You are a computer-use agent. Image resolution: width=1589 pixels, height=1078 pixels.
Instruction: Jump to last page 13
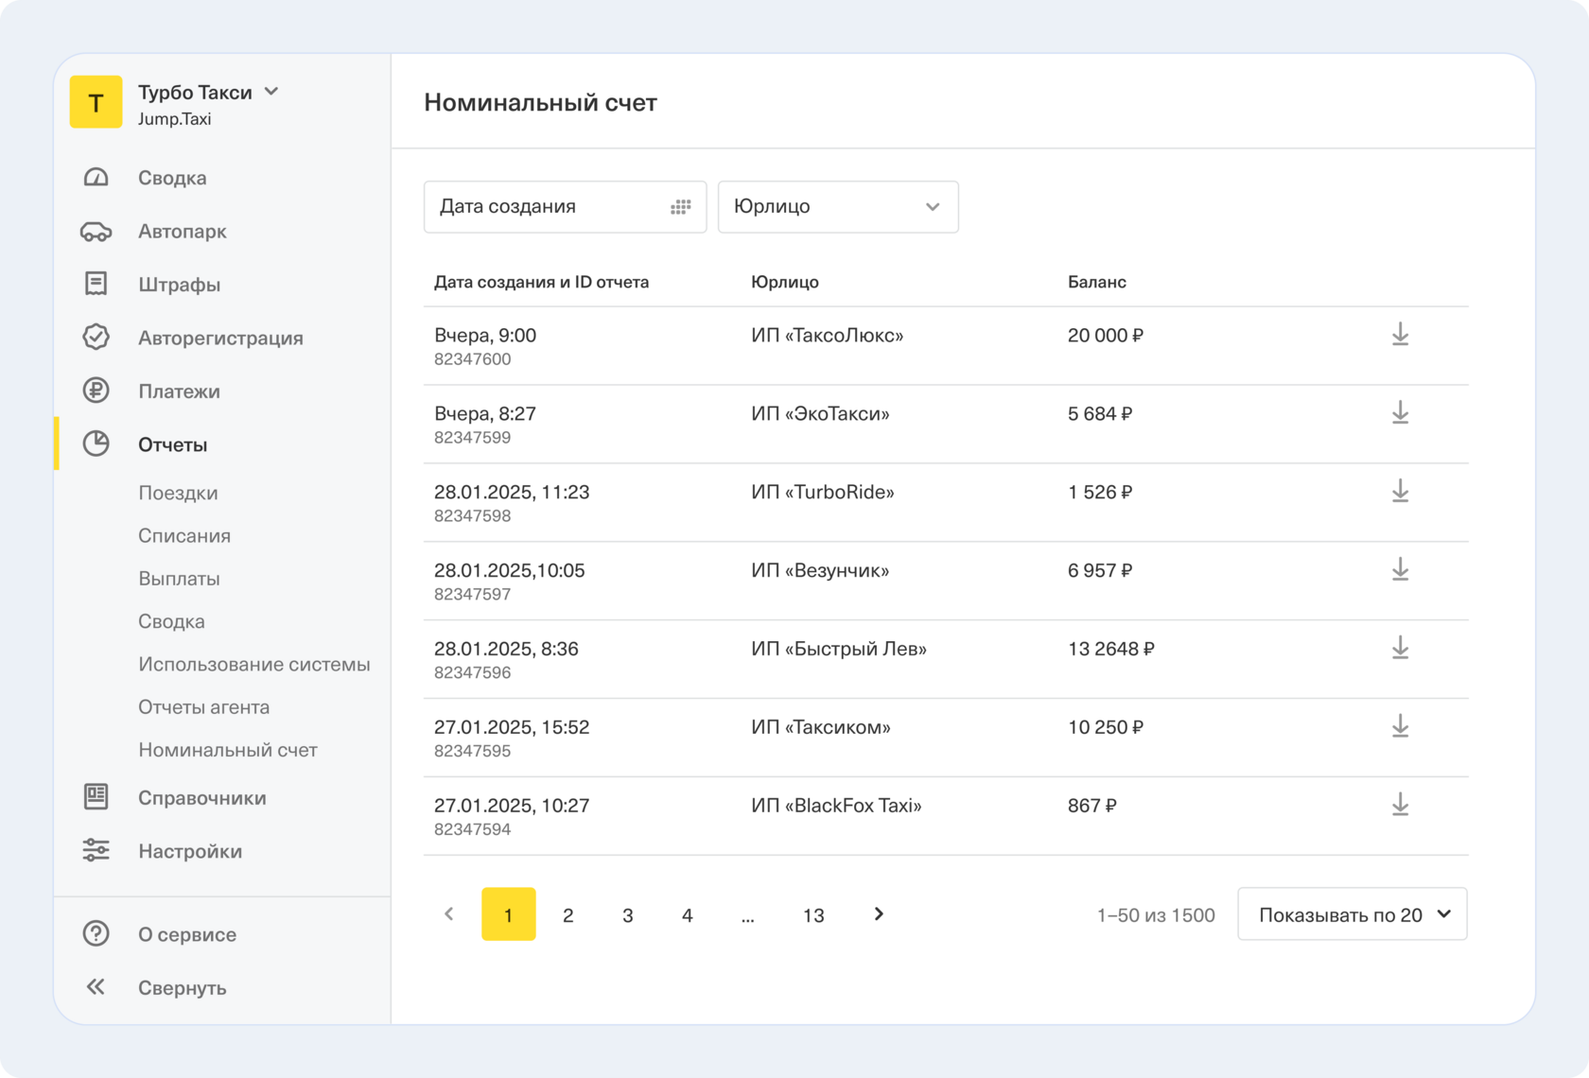[812, 914]
